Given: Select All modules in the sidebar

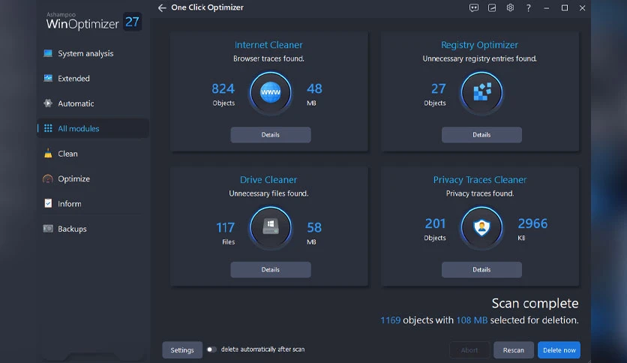Looking at the screenshot, I should [x=93, y=128].
